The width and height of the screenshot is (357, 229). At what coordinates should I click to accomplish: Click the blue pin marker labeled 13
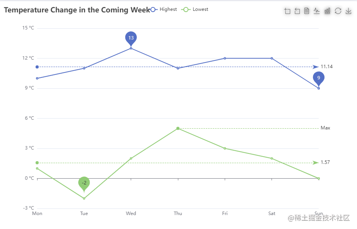(x=131, y=38)
